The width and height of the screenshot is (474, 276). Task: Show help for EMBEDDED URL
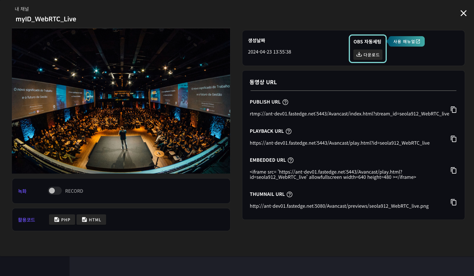290,160
